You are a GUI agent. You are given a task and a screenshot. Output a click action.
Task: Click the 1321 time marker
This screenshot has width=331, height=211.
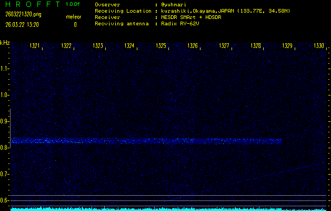point(35,46)
